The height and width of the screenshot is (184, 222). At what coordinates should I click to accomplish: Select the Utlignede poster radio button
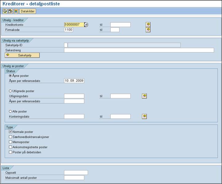pos(10,91)
